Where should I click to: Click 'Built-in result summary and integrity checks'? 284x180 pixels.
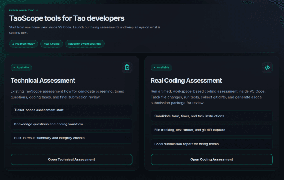click(x=71, y=138)
